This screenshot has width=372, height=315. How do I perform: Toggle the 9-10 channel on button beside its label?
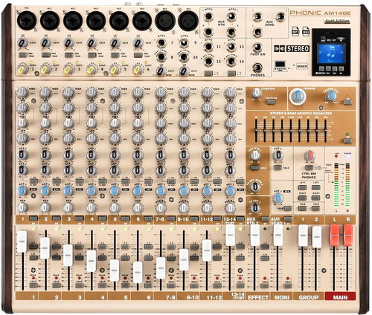click(194, 218)
